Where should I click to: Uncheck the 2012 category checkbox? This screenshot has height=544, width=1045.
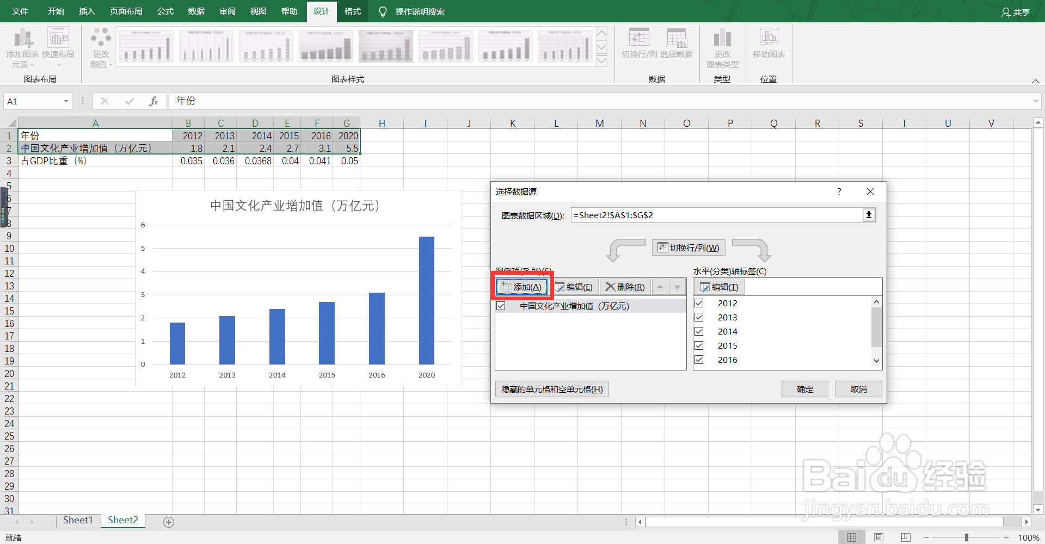click(699, 303)
